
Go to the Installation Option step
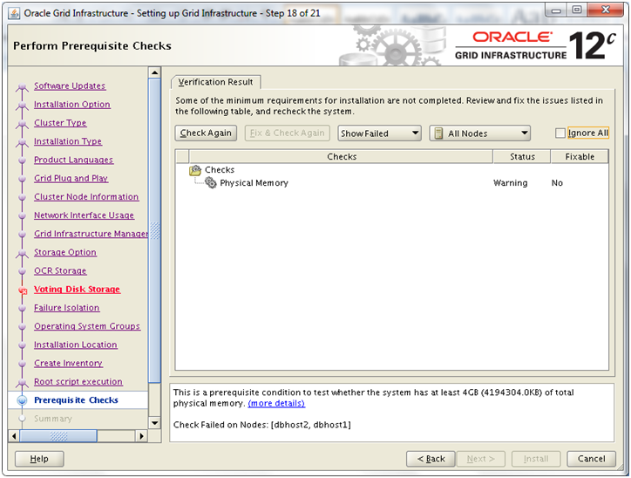pyautogui.click(x=72, y=105)
